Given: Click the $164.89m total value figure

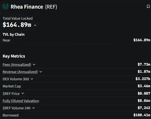Looking at the screenshot, I should (17, 25).
